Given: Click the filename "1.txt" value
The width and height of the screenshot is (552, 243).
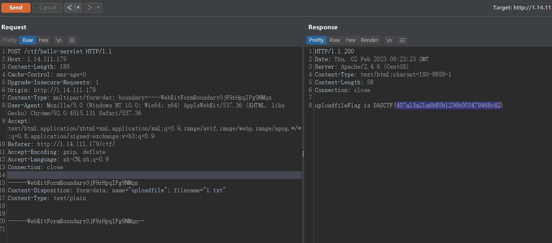Looking at the screenshot, I should pos(215,190).
